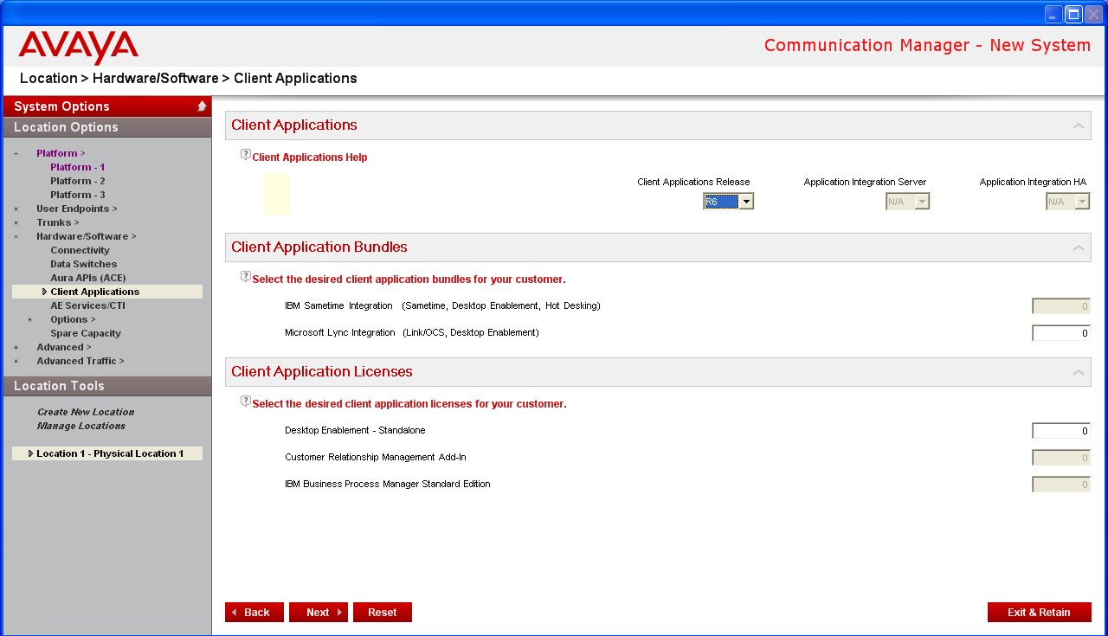Click Location Options header
Screen dimensions: 1108x636
click(x=107, y=127)
